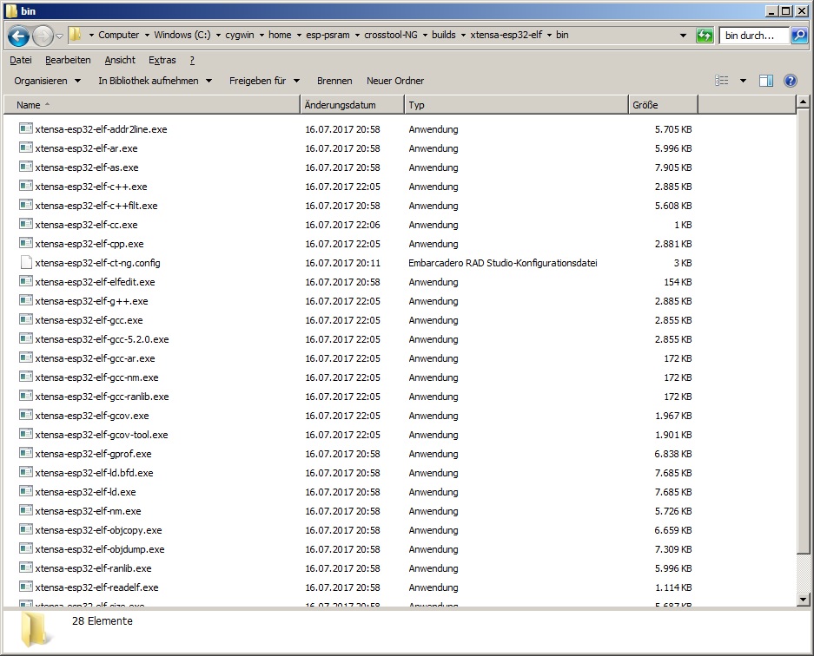Viewport: 814px width, 656px height.
Task: Open Help via the blue question mark icon
Action: click(791, 81)
